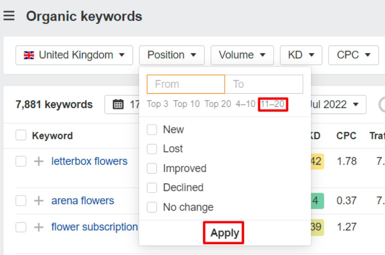Enable the Lost checkbox
This screenshot has height=255, width=385.
pyautogui.click(x=152, y=149)
